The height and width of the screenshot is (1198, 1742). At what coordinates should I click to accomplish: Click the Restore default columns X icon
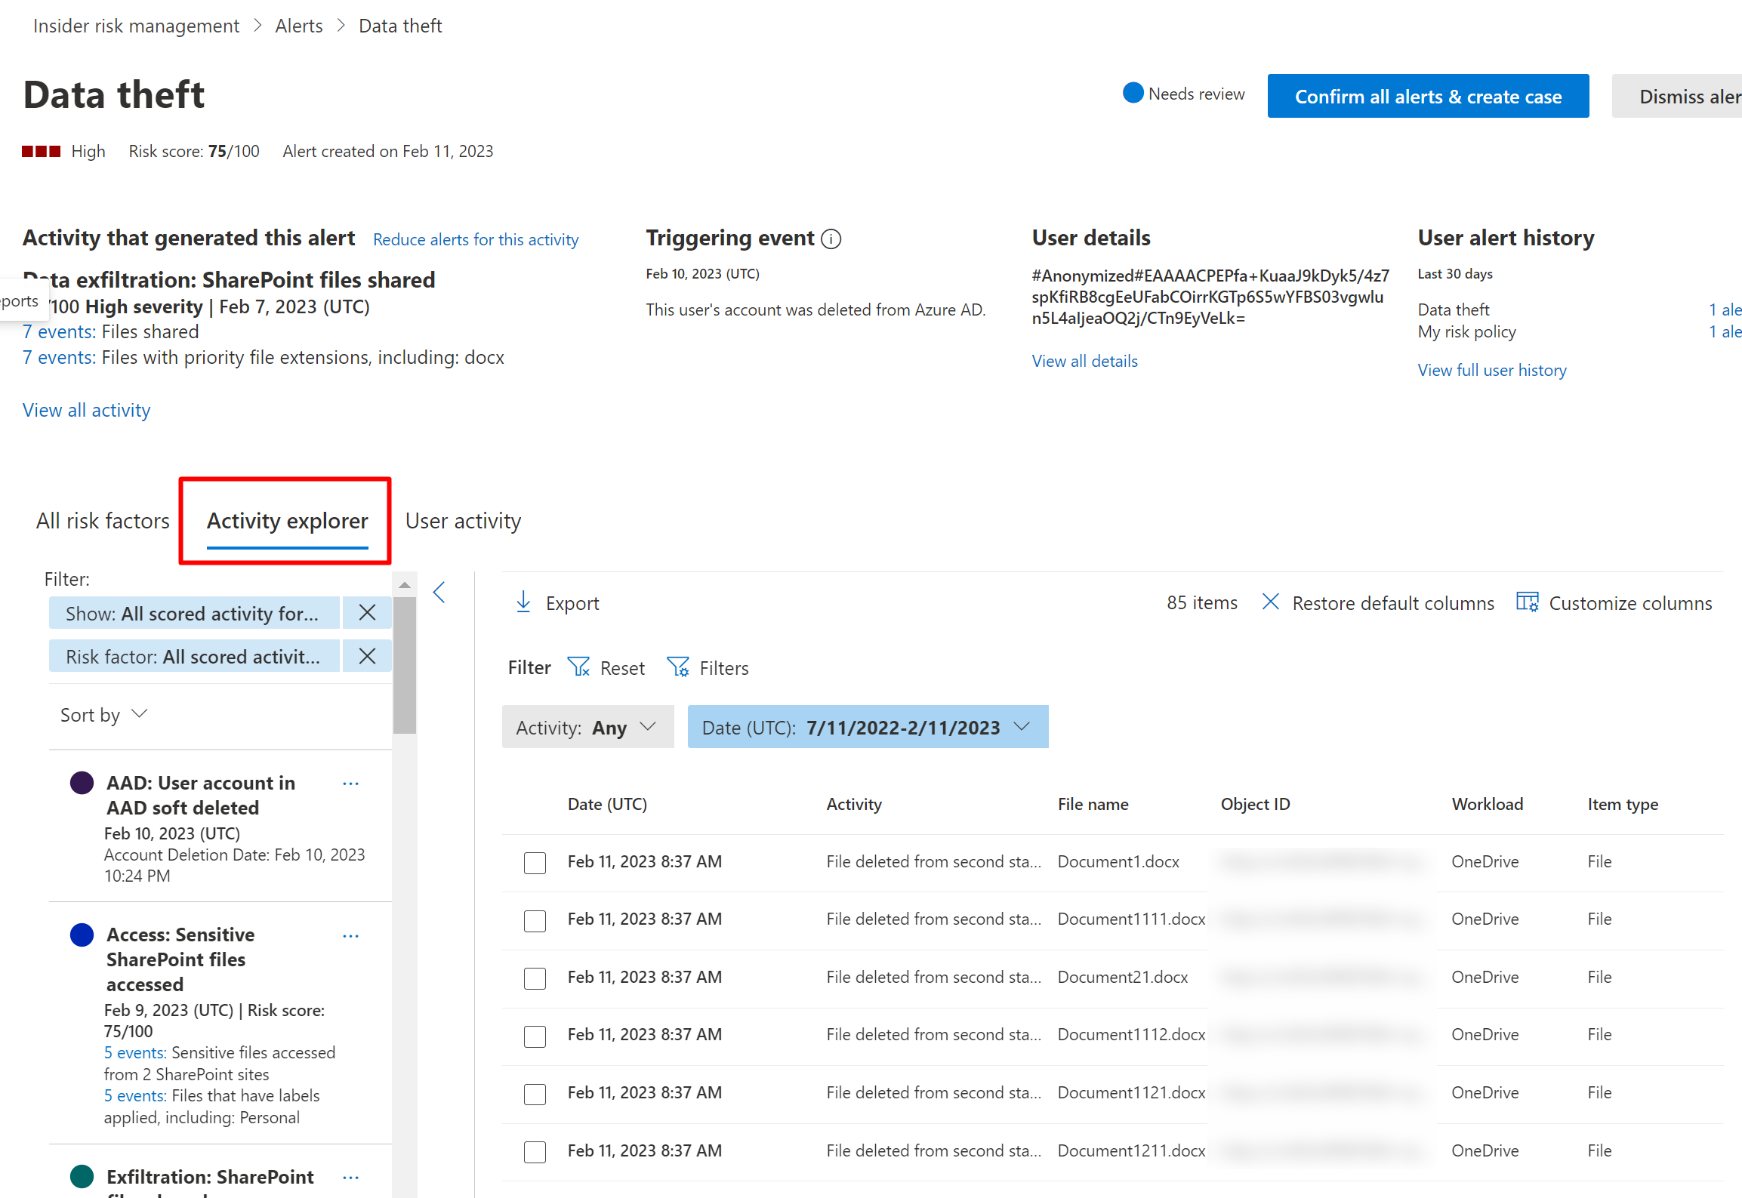(1270, 602)
